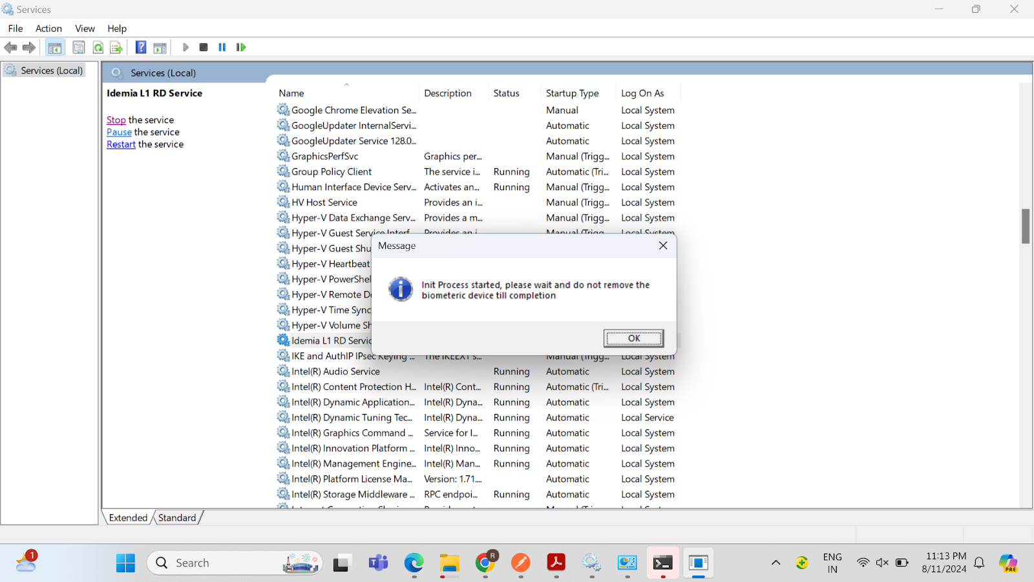Click the Restart Service toolbar icon

[241, 47]
